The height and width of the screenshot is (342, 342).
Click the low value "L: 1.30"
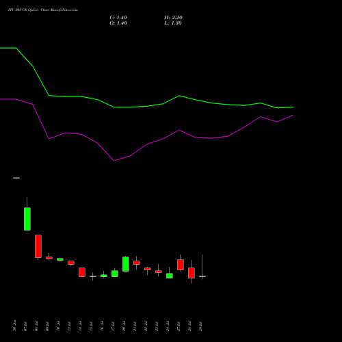click(x=173, y=23)
